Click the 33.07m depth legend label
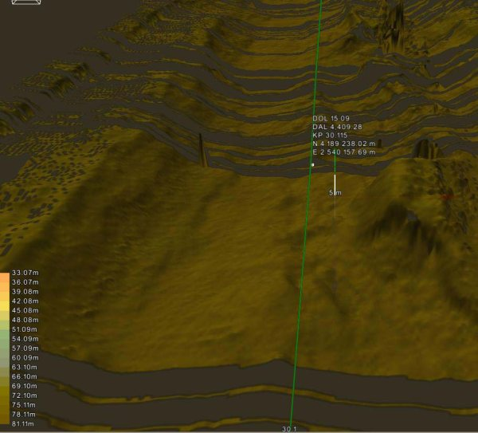Image resolution: width=478 pixels, height=433 pixels. [x=25, y=273]
